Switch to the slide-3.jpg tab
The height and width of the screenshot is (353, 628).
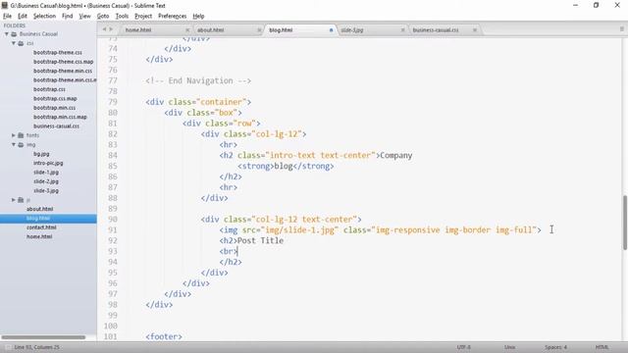click(352, 30)
